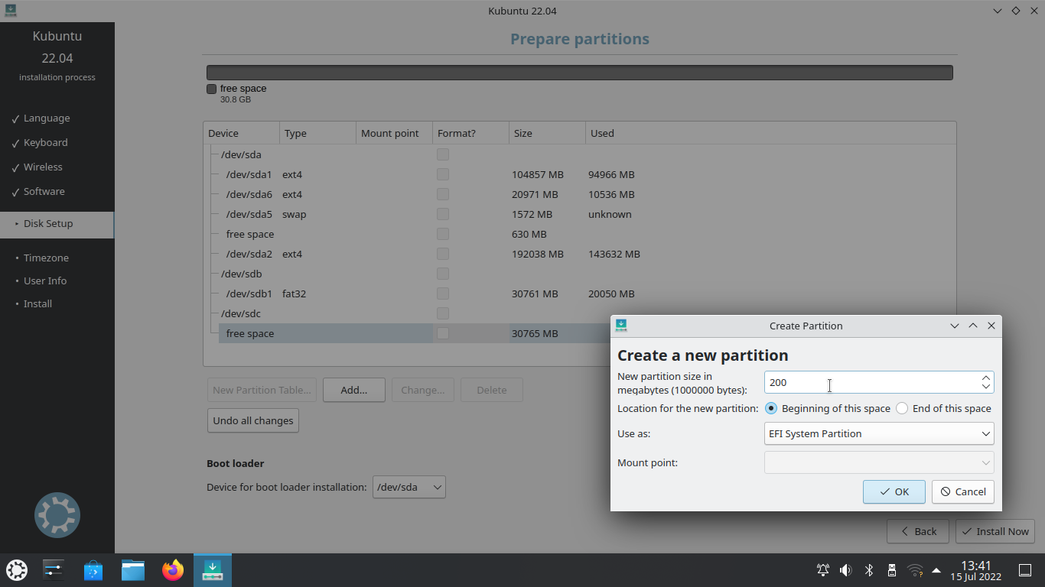Sort by the Used column header

pos(770,133)
